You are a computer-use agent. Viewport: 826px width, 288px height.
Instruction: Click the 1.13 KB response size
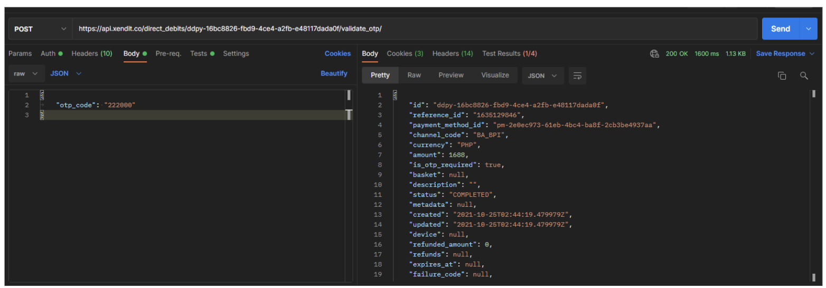(736, 53)
